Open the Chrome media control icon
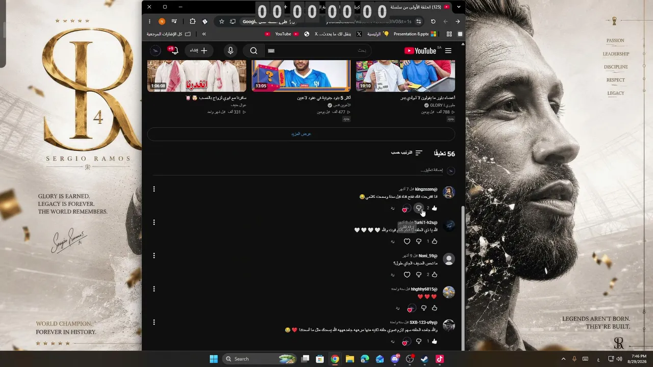 point(174,21)
